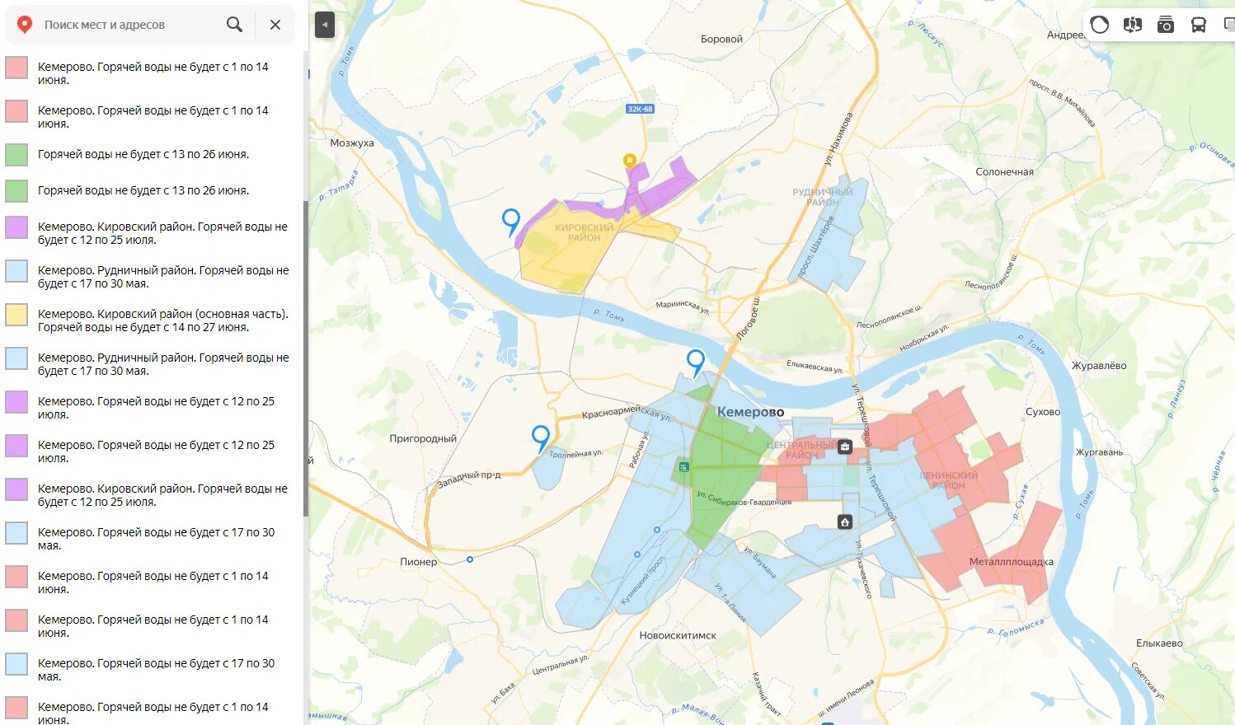The height and width of the screenshot is (725, 1235).
Task: Click 'Солонечная' place label
Action: [x=1004, y=172]
